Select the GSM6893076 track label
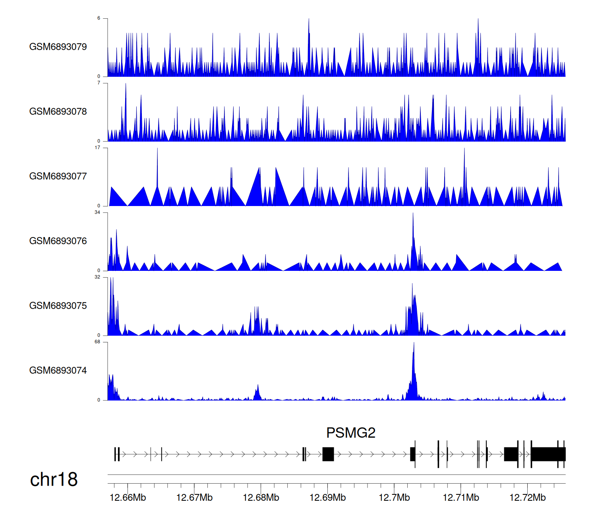The height and width of the screenshot is (525, 596). (x=58, y=241)
